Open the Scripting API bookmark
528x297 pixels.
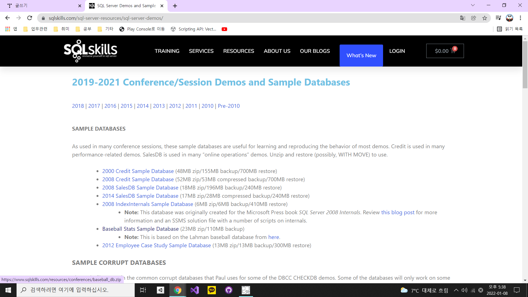(194, 29)
